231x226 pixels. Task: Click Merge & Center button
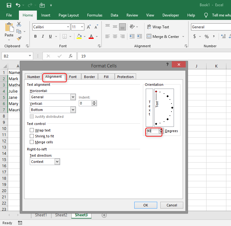pyautogui.click(x=163, y=36)
